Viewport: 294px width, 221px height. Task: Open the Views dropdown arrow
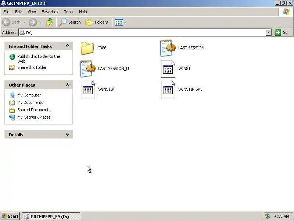coord(125,22)
